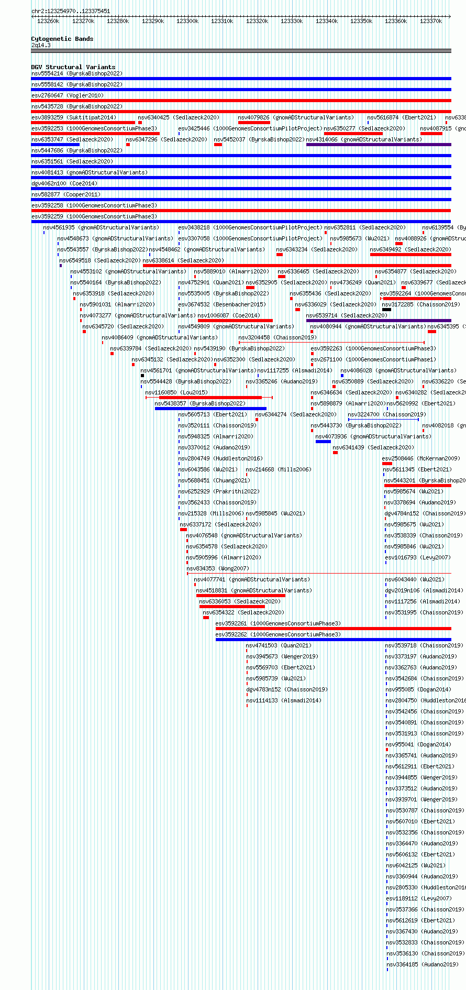The width and height of the screenshot is (466, 990).
Task: Select esv3893259 (Suktitipat2014) variant
Action: pos(74,118)
